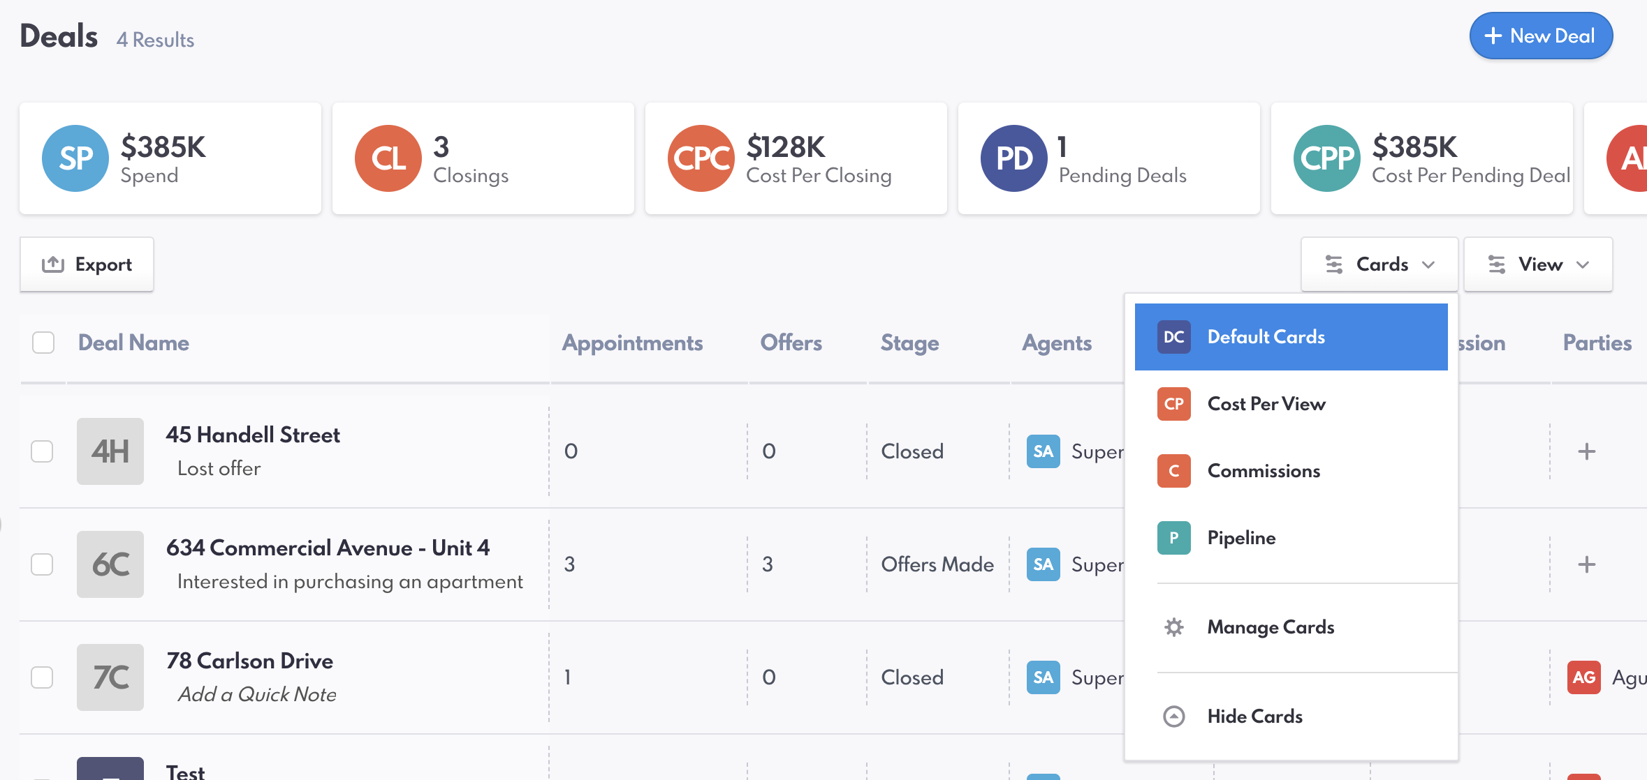1647x780 pixels.
Task: Click the SA agent badge for 45 Handell Street
Action: click(1043, 451)
